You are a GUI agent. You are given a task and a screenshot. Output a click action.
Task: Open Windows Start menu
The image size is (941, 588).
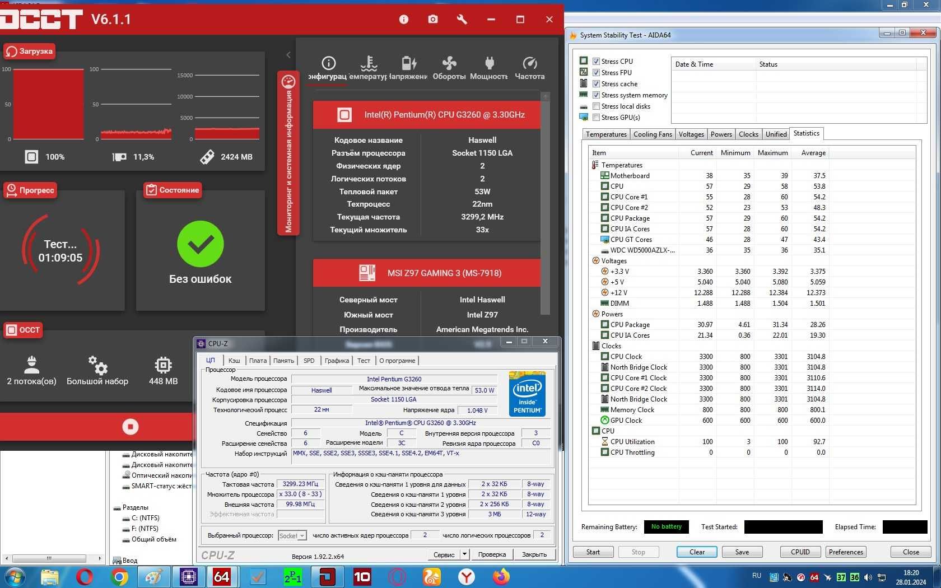coord(14,576)
